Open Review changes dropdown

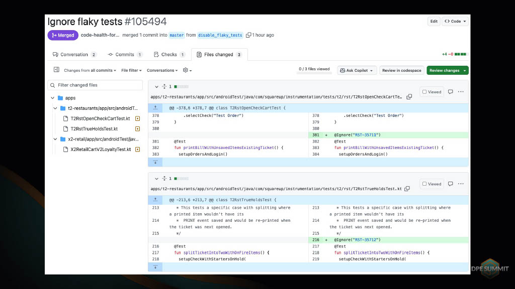click(465, 70)
